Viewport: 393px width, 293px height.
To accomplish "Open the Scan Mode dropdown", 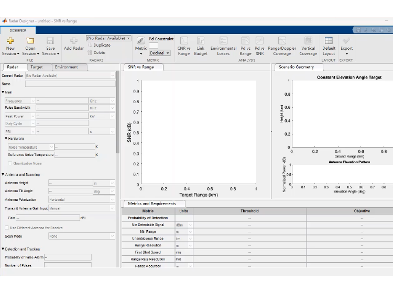I will 81,236.
